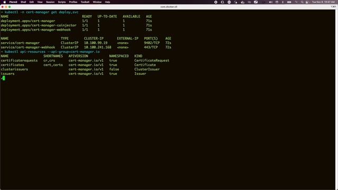Image resolution: width=338 pixels, height=190 pixels.
Task: Click the 'kubectl api-resources --api-group=cert-manager.io' command
Action: coord(52,52)
